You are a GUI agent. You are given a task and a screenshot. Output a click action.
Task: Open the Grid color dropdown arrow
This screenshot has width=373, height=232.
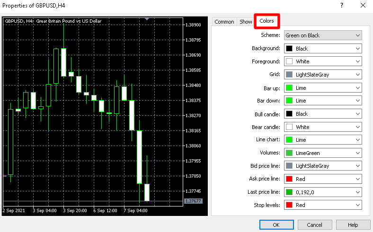point(357,75)
